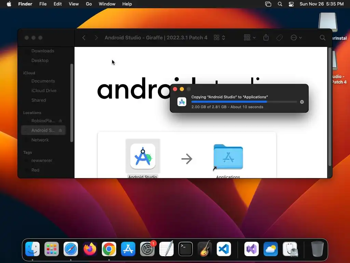Viewport: 350px width, 263px height.
Task: Open Spotlight search in menu bar
Action: pyautogui.click(x=280, y=4)
